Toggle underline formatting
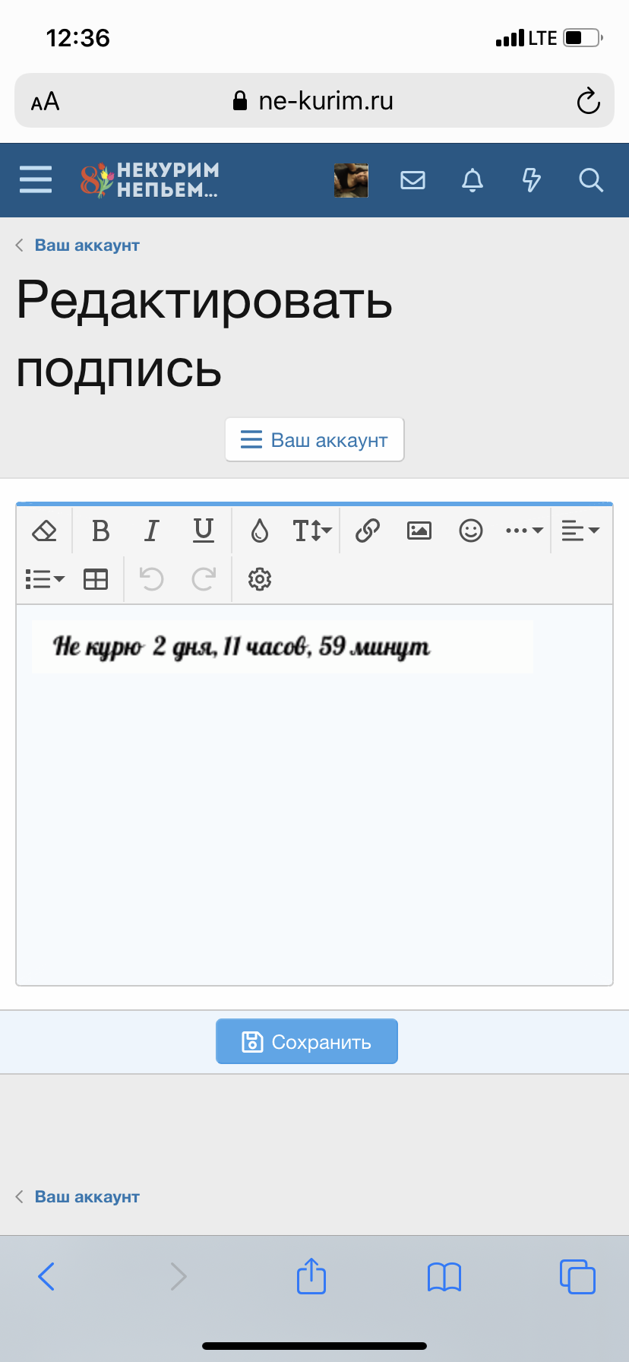This screenshot has width=629, height=1362. [x=204, y=531]
